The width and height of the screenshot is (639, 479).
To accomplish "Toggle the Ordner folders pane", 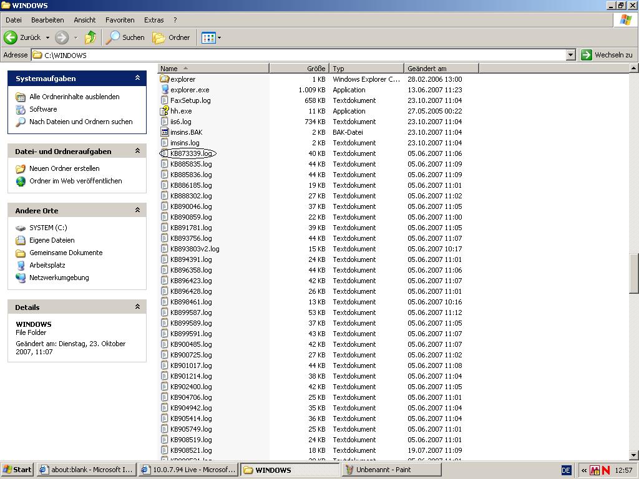I will [x=171, y=37].
